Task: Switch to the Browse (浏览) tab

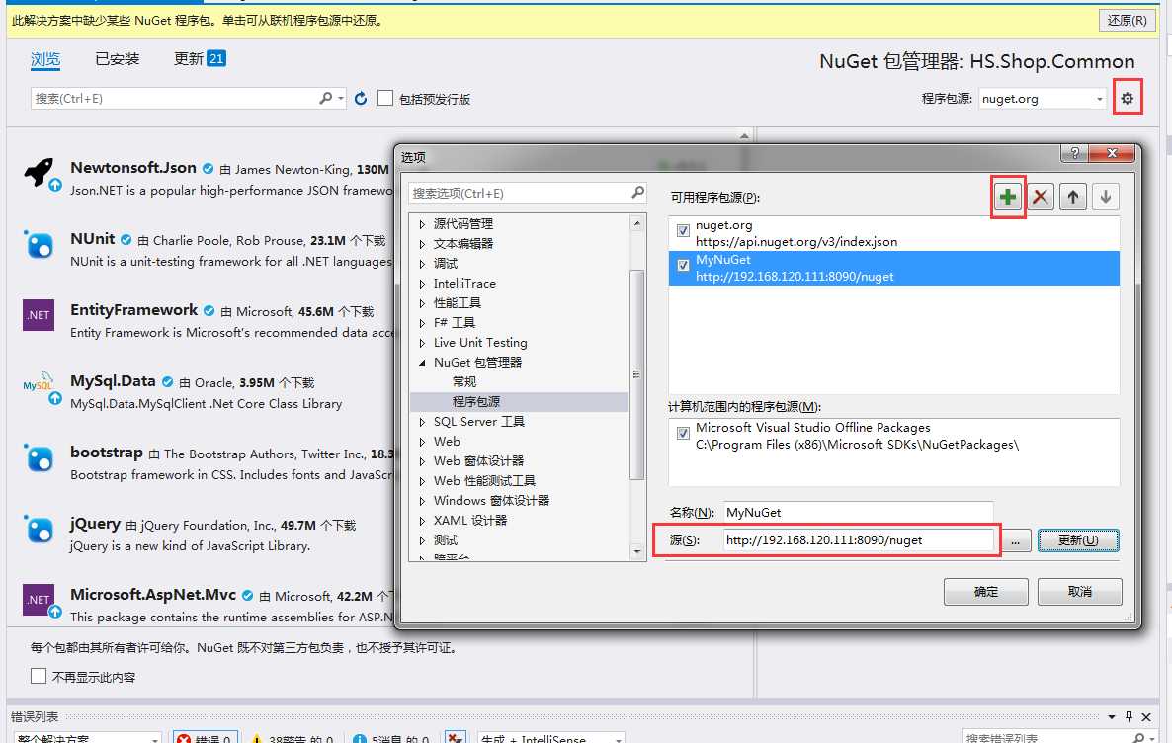Action: (x=45, y=59)
